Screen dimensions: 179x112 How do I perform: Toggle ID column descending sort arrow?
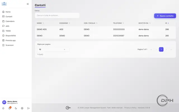click(x=168, y=23)
